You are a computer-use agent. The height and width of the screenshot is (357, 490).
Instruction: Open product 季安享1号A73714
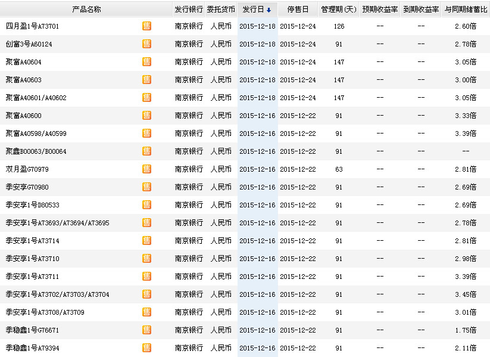pyautogui.click(x=33, y=241)
